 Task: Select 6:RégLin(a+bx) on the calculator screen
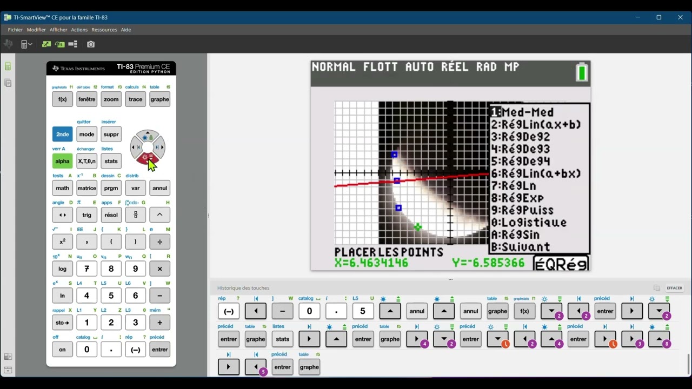click(x=536, y=174)
